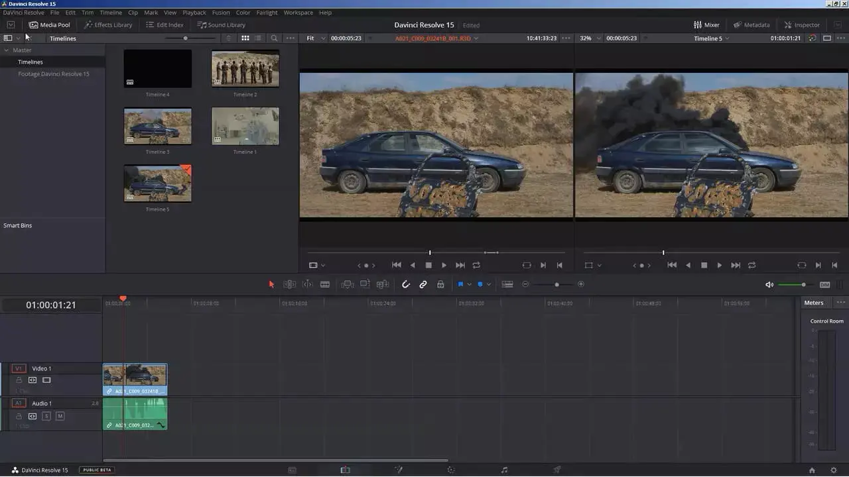Lock the Audio 1 track
The width and height of the screenshot is (849, 477).
pos(19,416)
